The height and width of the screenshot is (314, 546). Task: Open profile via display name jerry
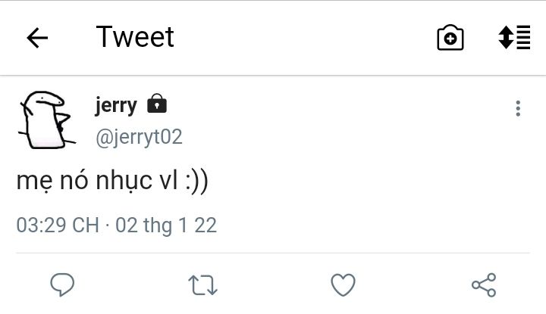pos(116,105)
